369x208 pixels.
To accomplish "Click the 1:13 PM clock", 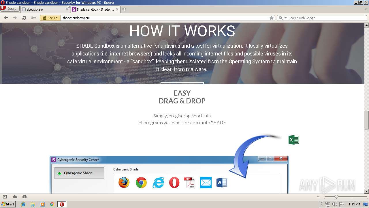I will (x=354, y=204).
